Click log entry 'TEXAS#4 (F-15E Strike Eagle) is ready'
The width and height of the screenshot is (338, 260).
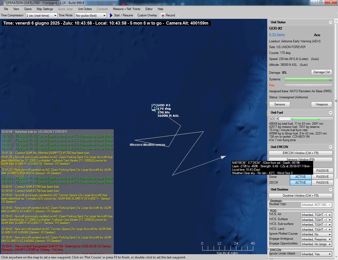(57, 140)
